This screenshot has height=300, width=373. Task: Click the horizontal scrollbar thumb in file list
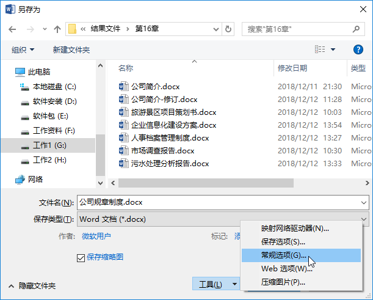(x=206, y=183)
